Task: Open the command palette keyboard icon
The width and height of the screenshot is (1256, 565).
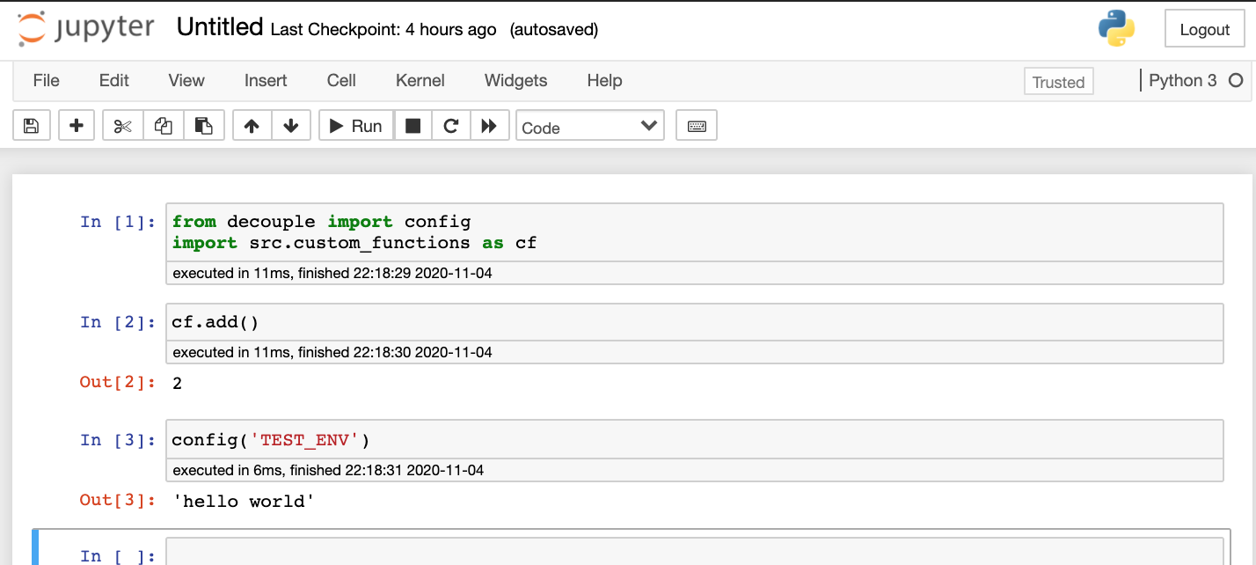Action: (697, 126)
